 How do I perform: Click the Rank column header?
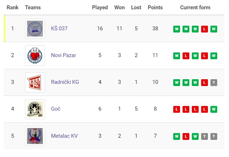coord(13,7)
